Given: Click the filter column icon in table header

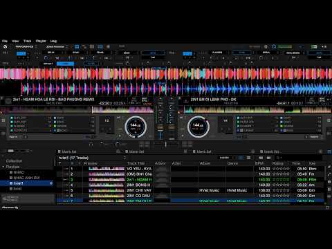Looking at the screenshot, I should (60, 163).
